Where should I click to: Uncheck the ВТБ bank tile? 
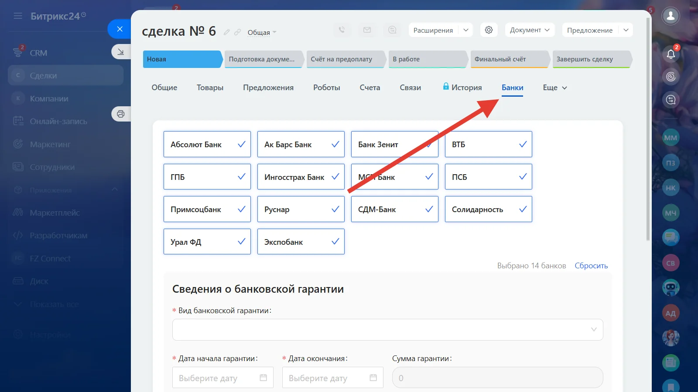tap(489, 144)
